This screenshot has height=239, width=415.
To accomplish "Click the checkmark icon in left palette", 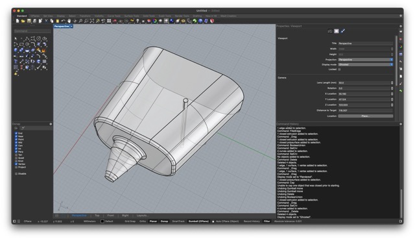I will coord(39,68).
